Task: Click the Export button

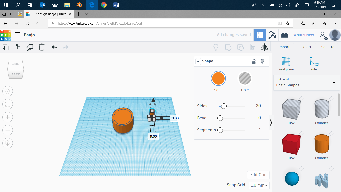Action: pyautogui.click(x=306, y=47)
